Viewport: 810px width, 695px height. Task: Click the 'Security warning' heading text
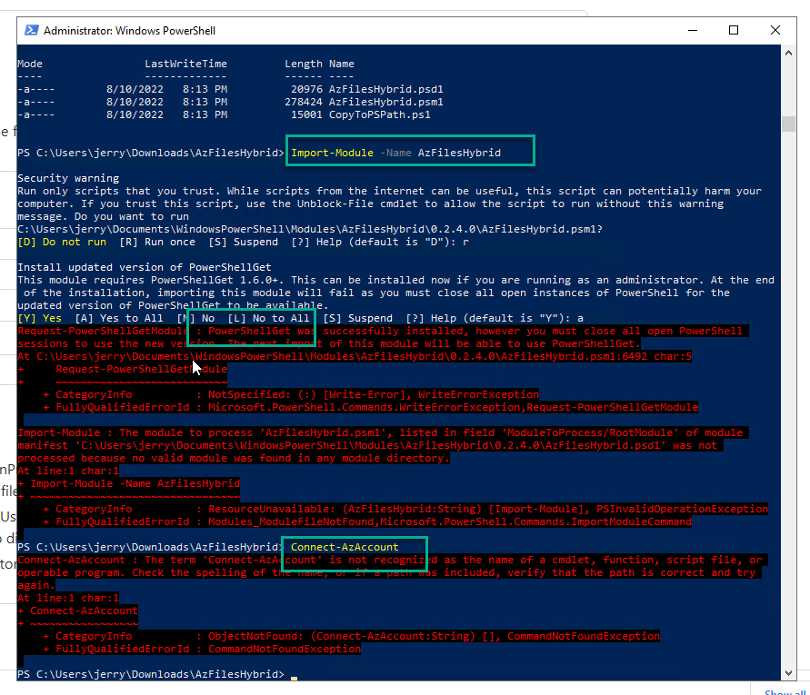(x=68, y=178)
